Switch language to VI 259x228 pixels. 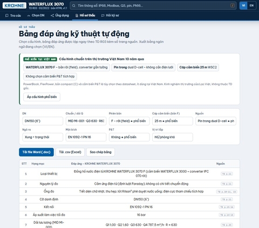click(243, 5)
